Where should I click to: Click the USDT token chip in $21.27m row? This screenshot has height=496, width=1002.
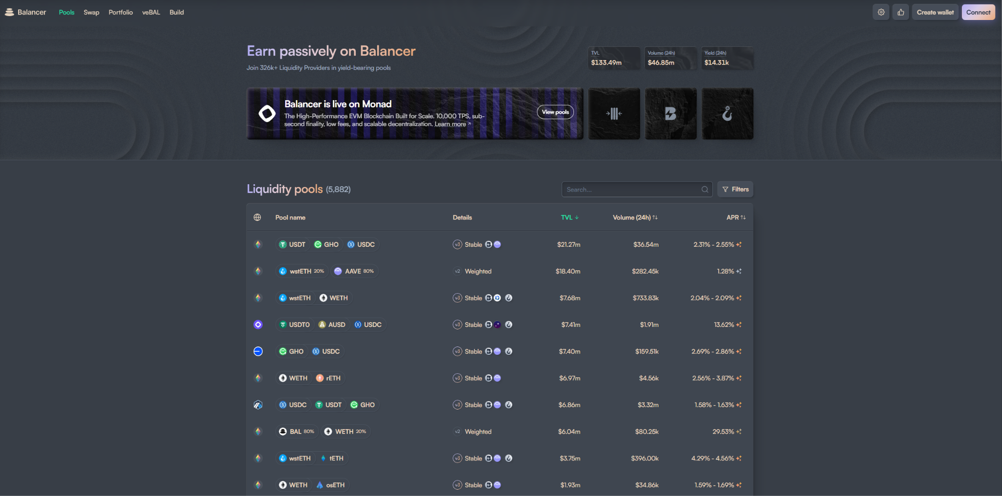click(x=292, y=245)
